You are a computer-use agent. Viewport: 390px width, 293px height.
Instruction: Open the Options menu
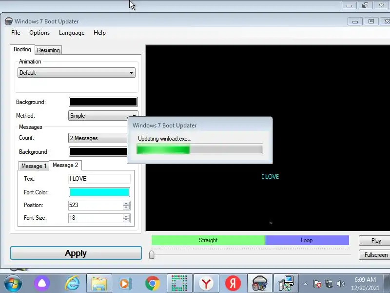[39, 33]
